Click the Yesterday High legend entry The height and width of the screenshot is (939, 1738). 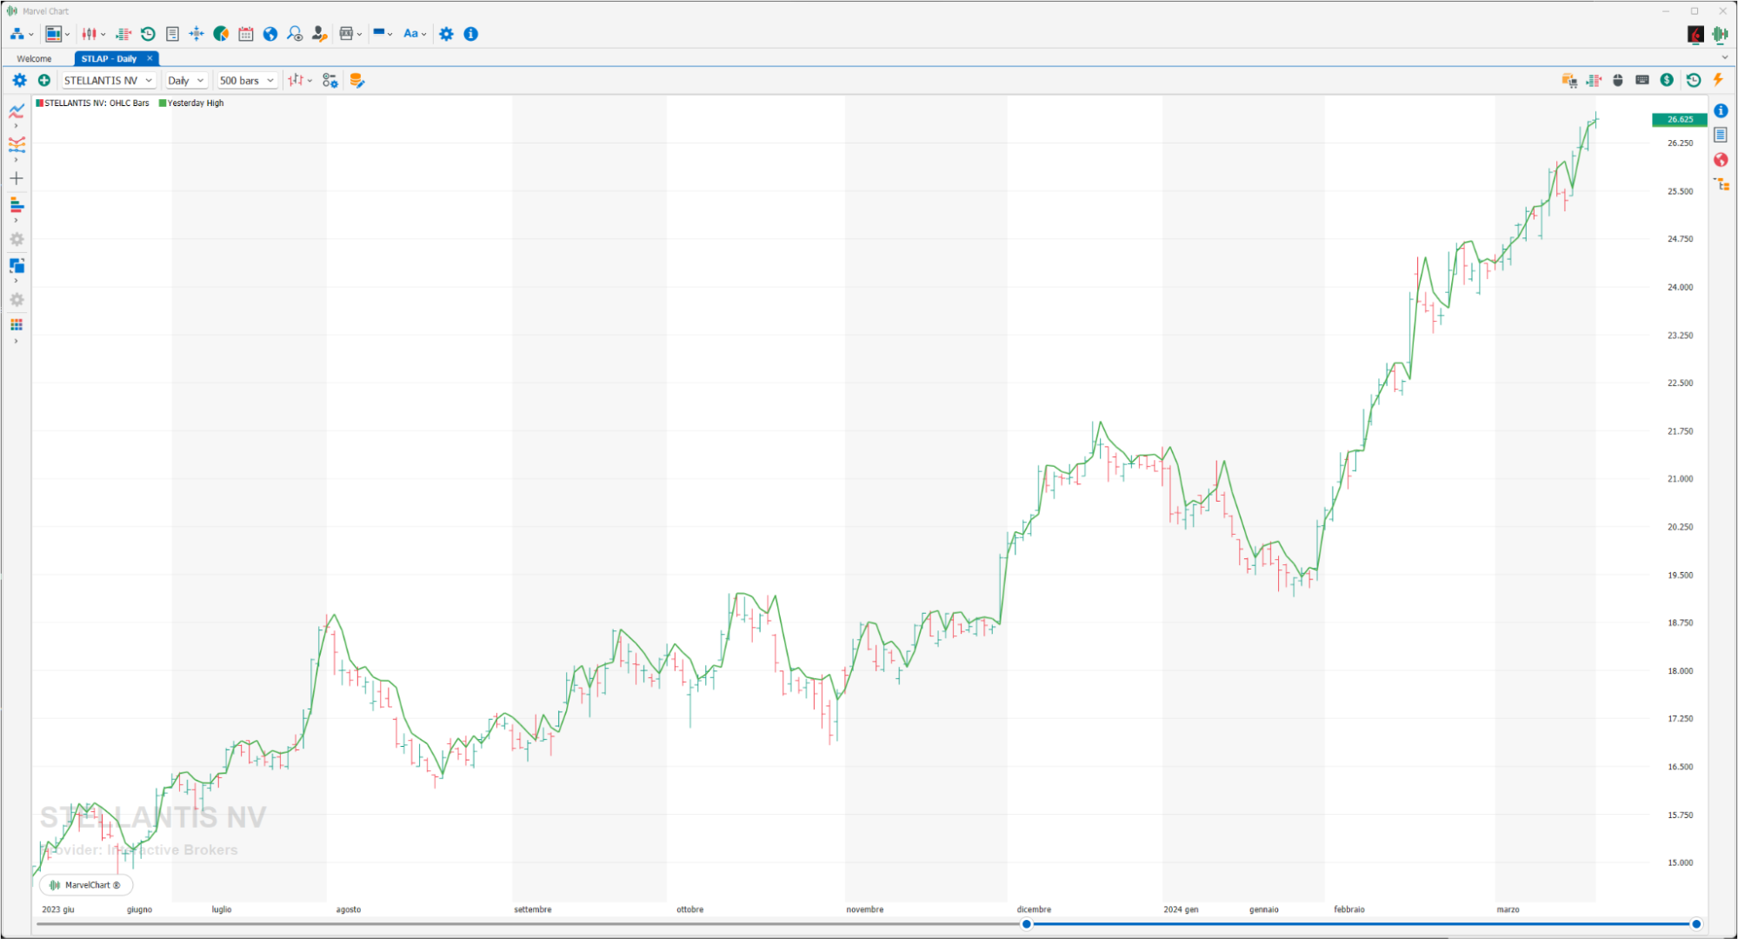tap(191, 103)
